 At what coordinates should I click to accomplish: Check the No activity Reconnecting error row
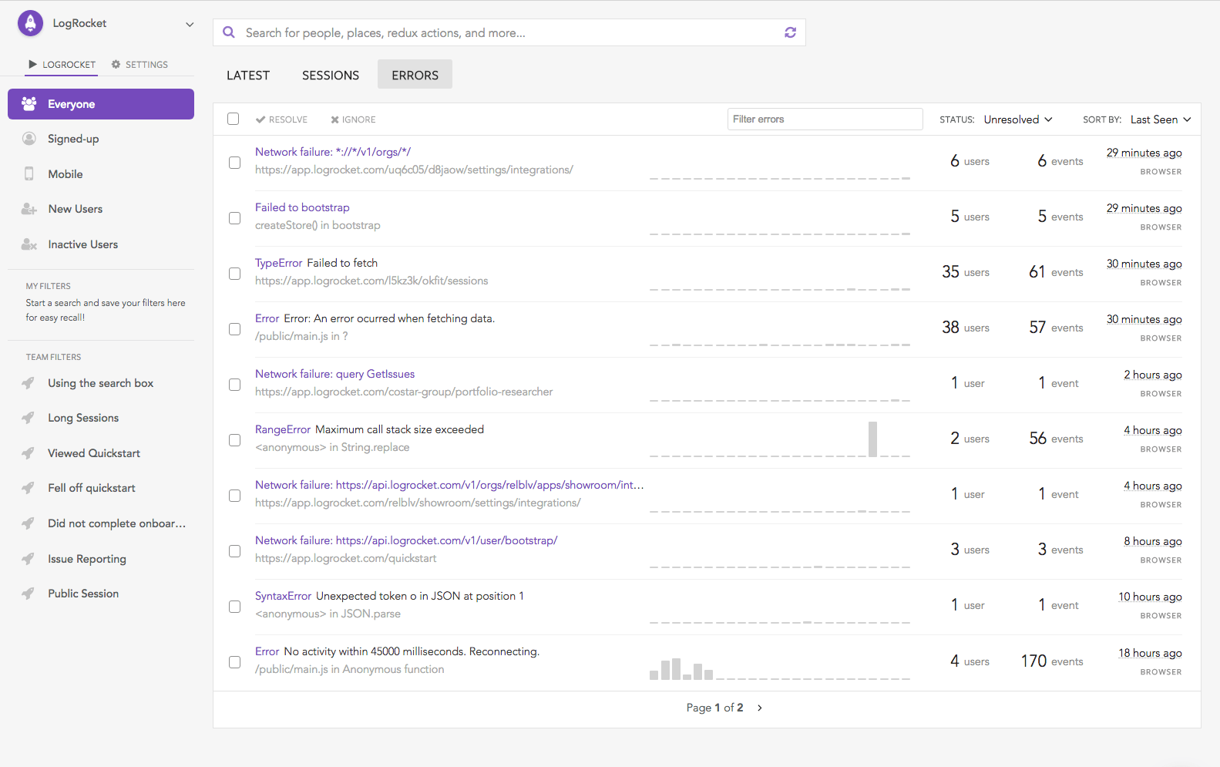tap(234, 662)
